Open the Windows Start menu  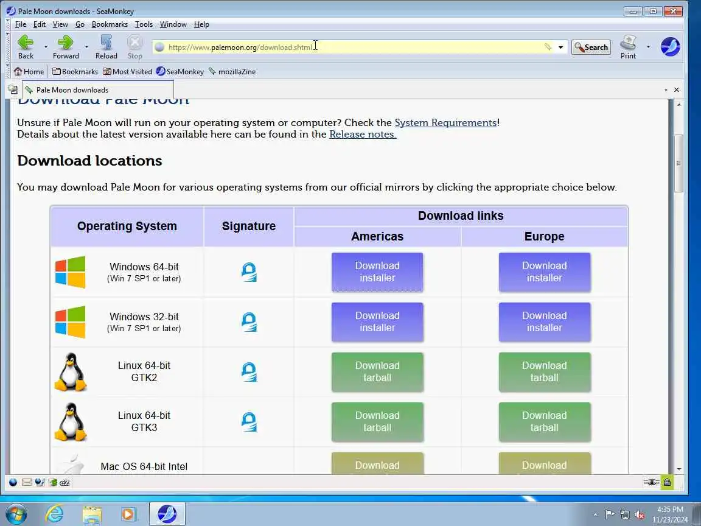click(x=16, y=514)
